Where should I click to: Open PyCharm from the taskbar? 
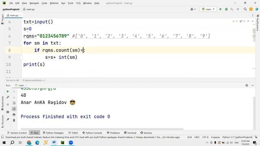pyautogui.click(x=63, y=142)
